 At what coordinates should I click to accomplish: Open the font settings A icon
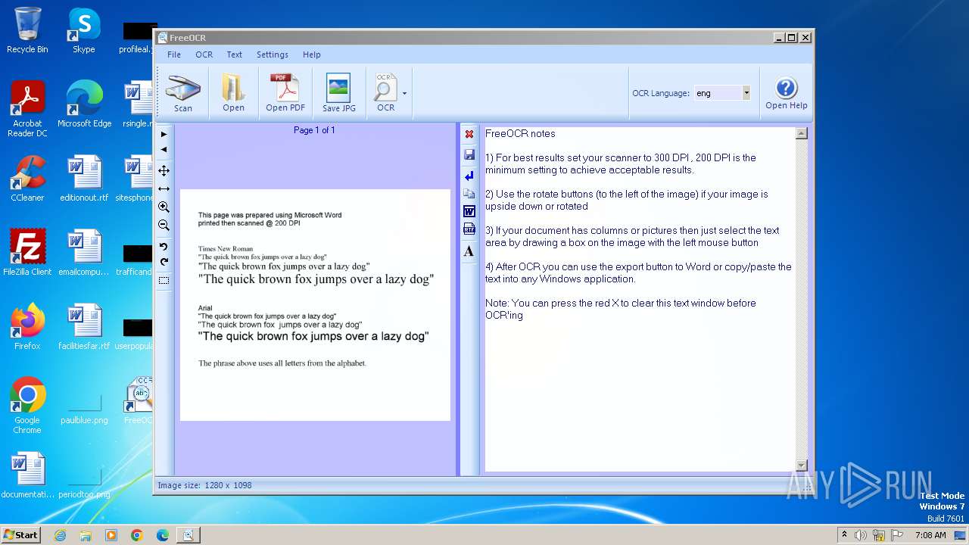469,251
